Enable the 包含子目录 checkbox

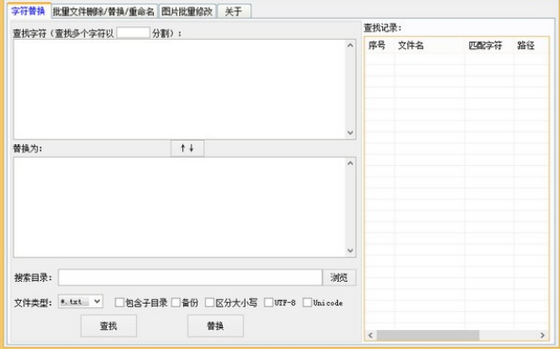click(120, 303)
